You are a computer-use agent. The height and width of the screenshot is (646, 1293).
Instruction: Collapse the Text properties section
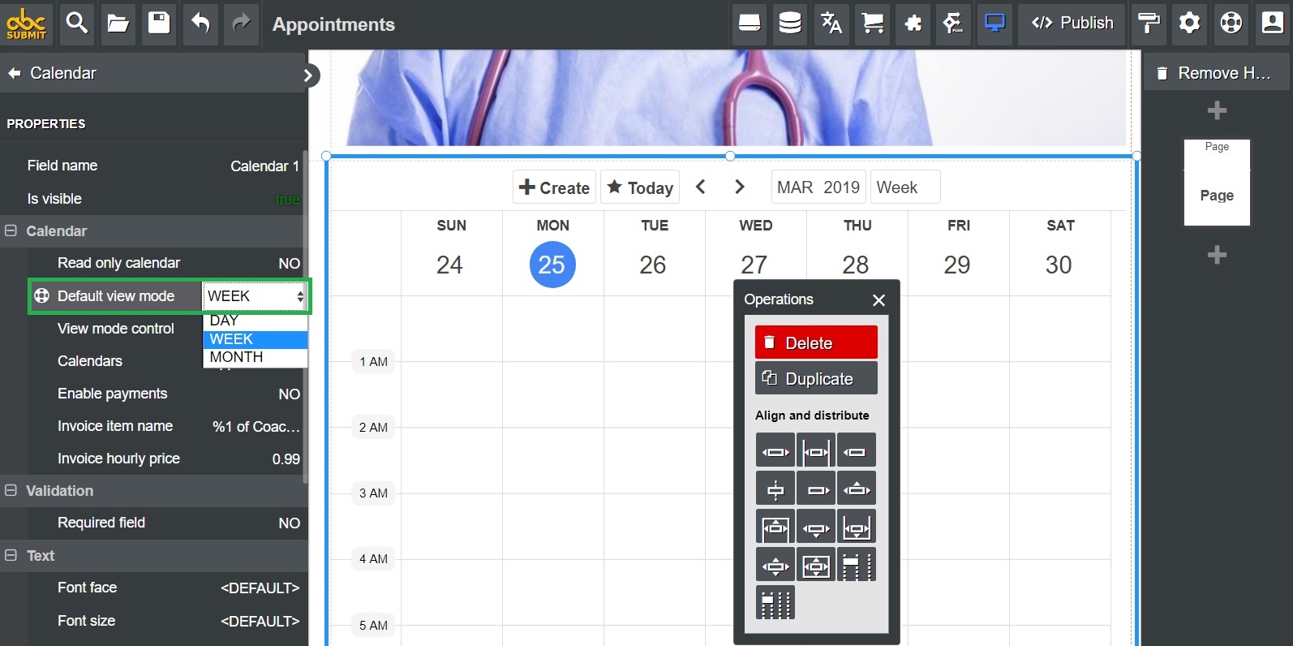[x=11, y=556]
